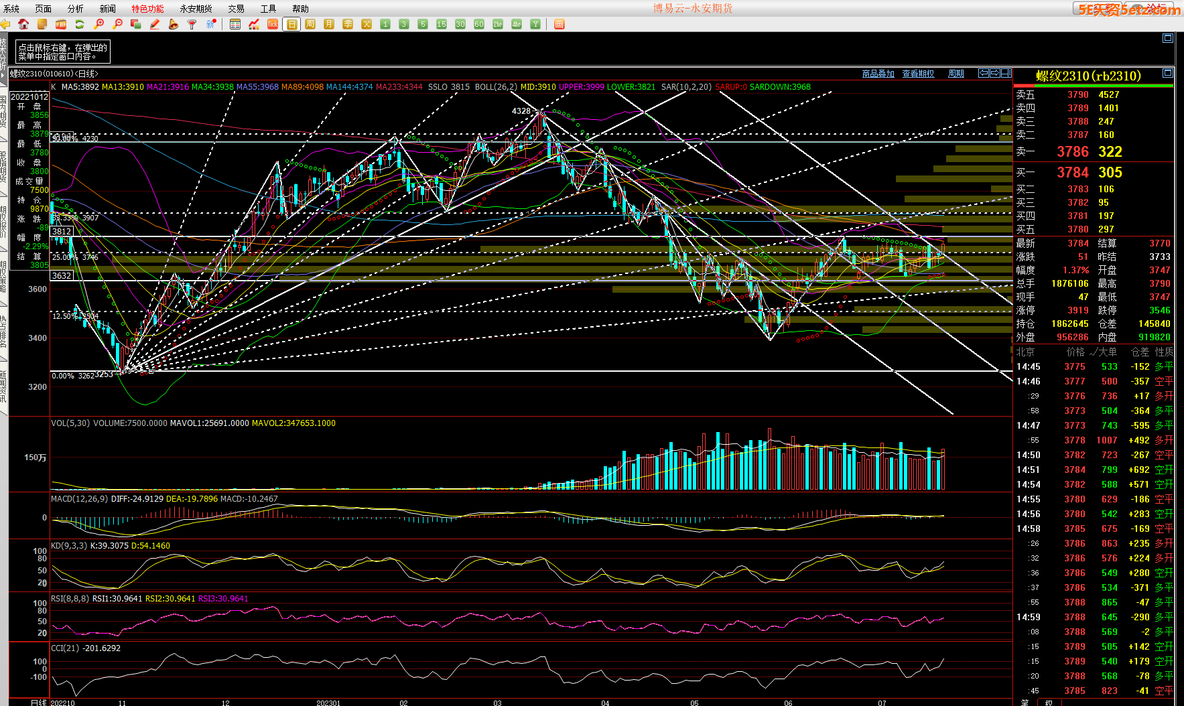1184x706 pixels.
Task: Open the 交易 menu
Action: pos(236,9)
